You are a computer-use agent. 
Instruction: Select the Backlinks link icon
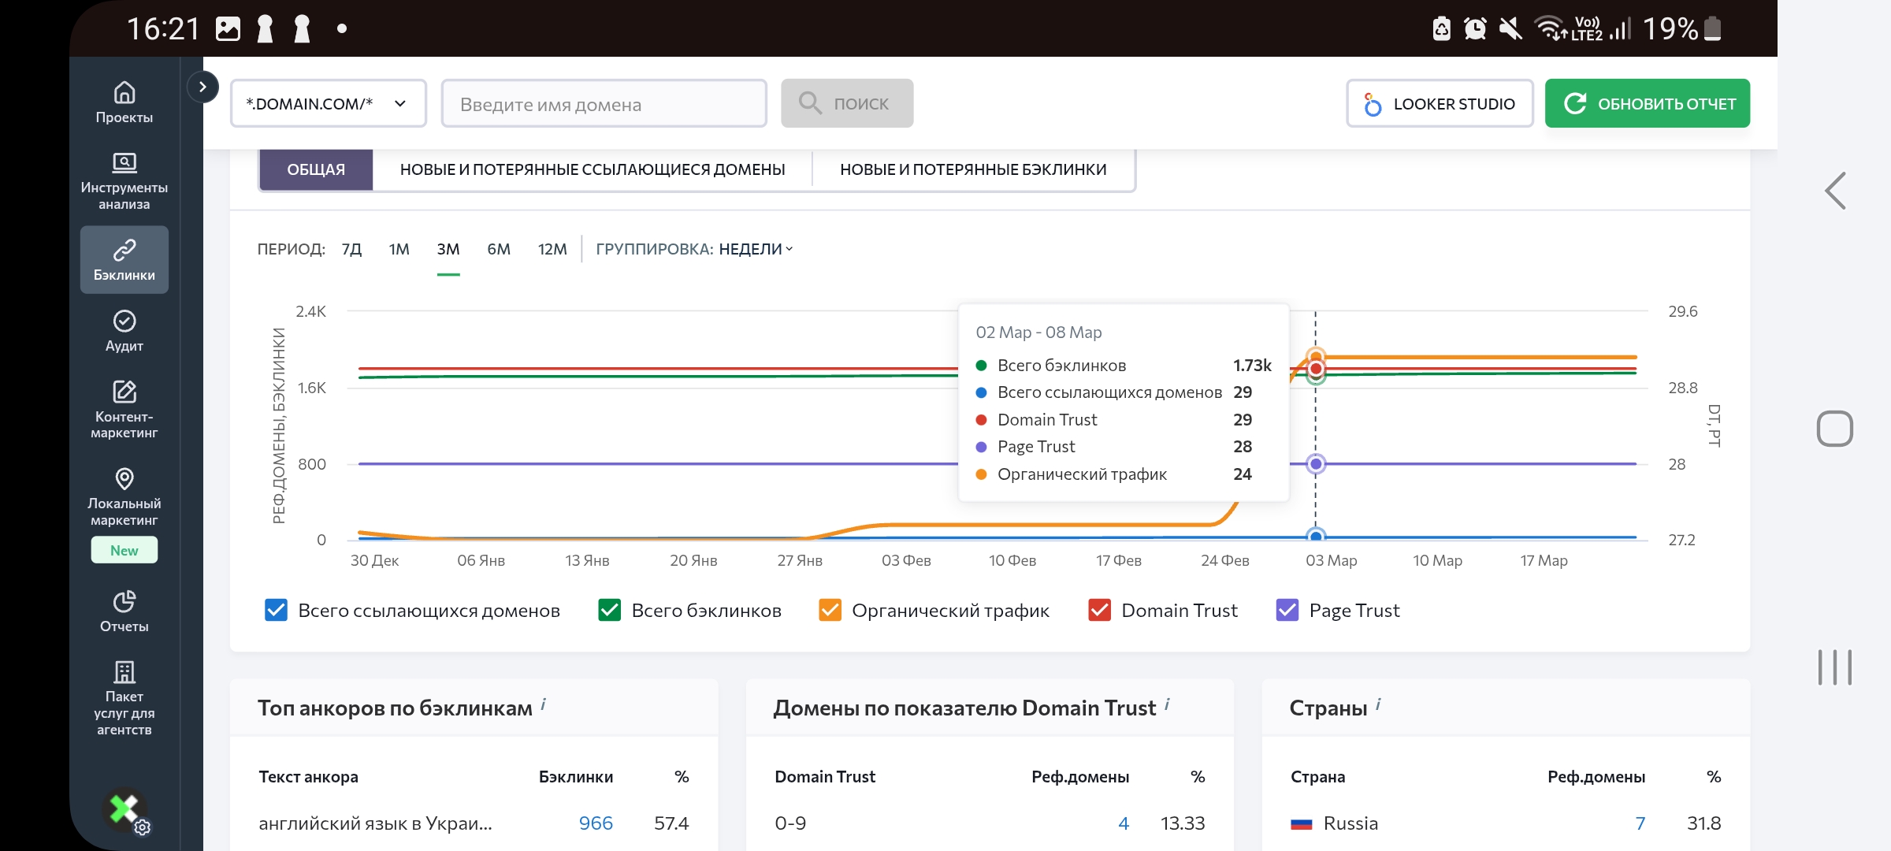click(x=124, y=251)
